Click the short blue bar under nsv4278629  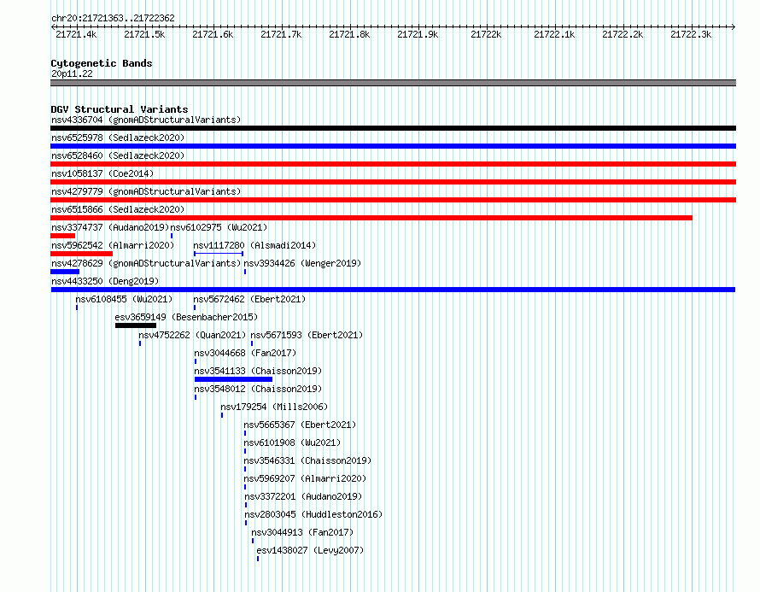point(65,272)
